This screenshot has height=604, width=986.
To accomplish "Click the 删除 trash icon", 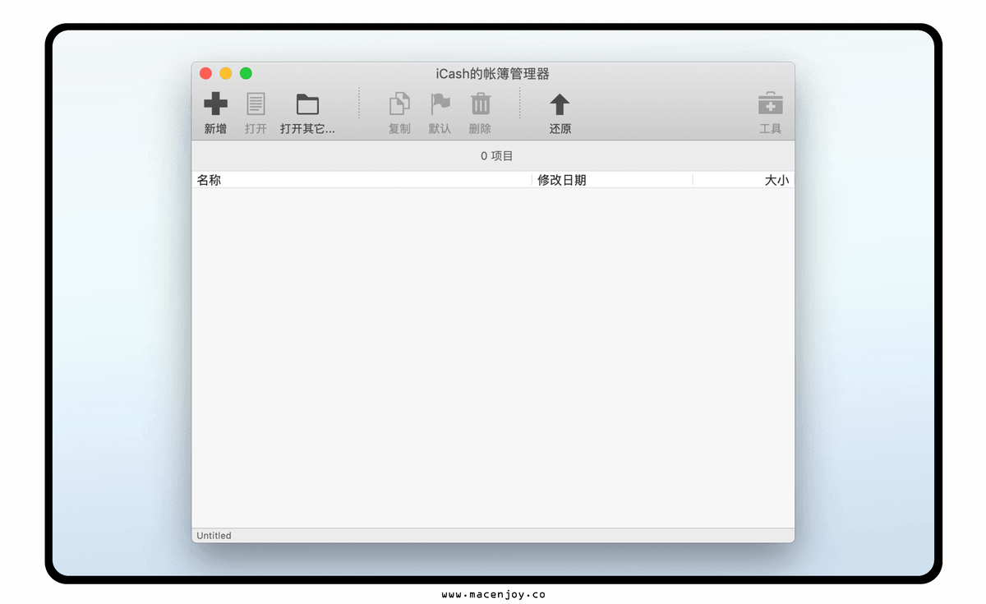I will pos(481,104).
